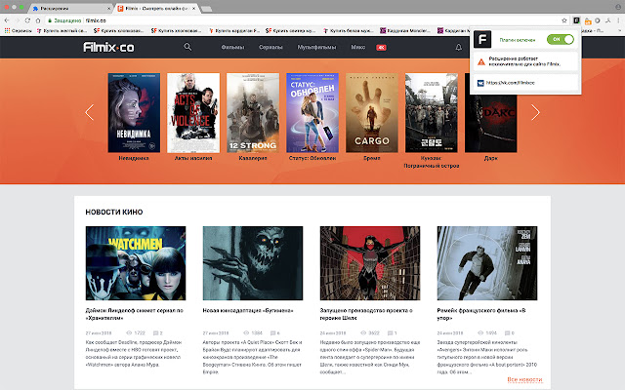Click the Filmix extension icon in toolbar
The height and width of the screenshot is (390, 625).
coord(577,19)
